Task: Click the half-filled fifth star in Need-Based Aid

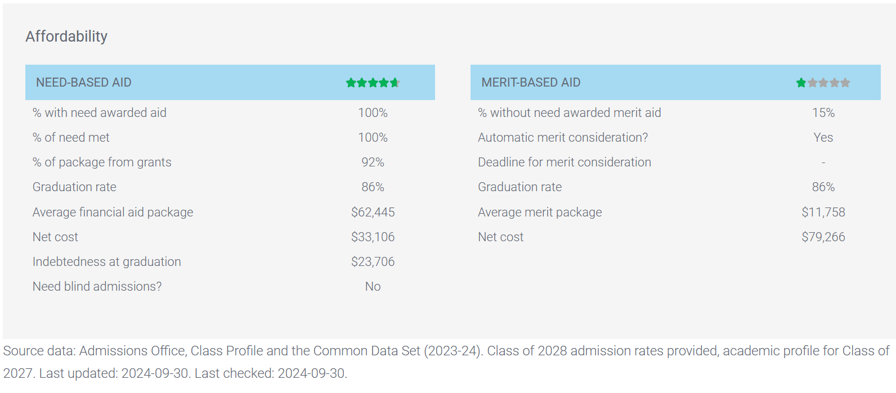Action: (395, 83)
